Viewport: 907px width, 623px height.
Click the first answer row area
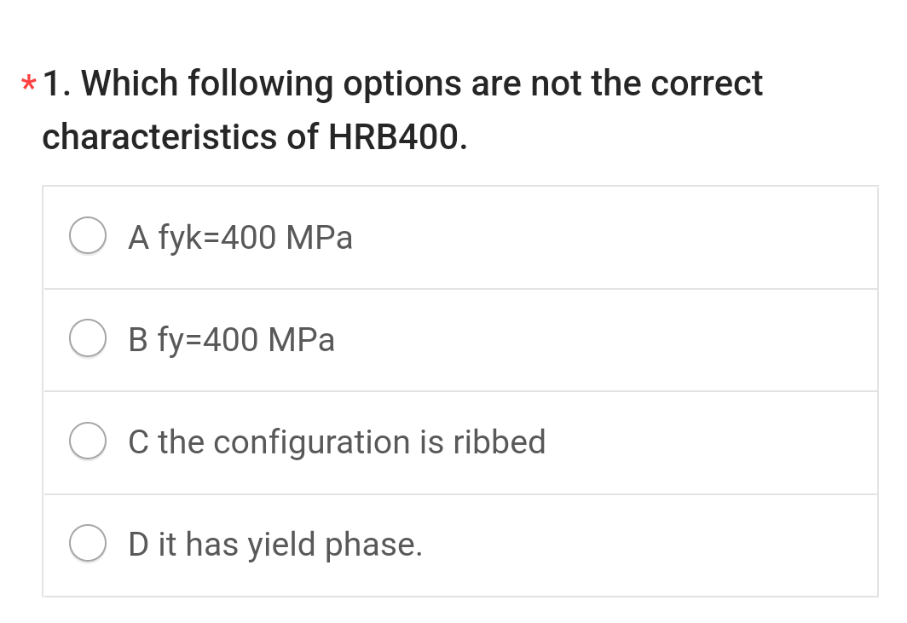point(460,237)
